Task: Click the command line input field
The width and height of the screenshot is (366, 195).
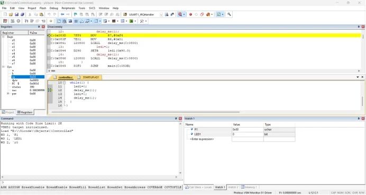Action: [x=92, y=182]
